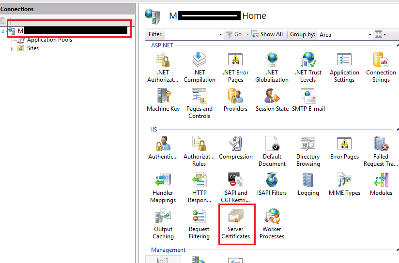Open Server Certificates feature

236,224
